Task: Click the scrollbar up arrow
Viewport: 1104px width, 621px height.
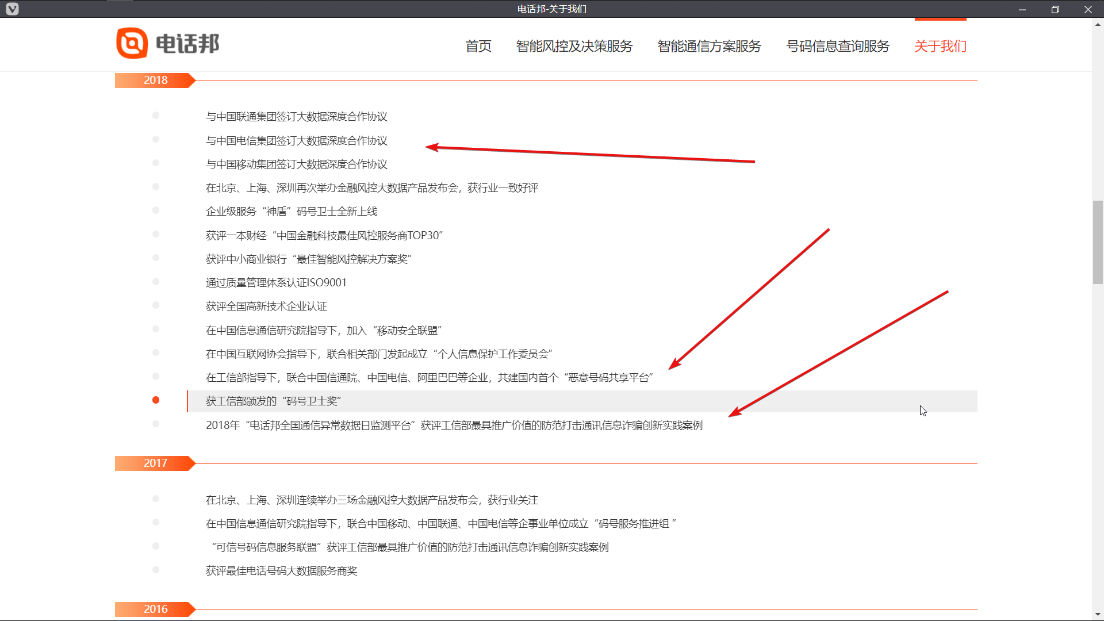Action: (x=1098, y=25)
